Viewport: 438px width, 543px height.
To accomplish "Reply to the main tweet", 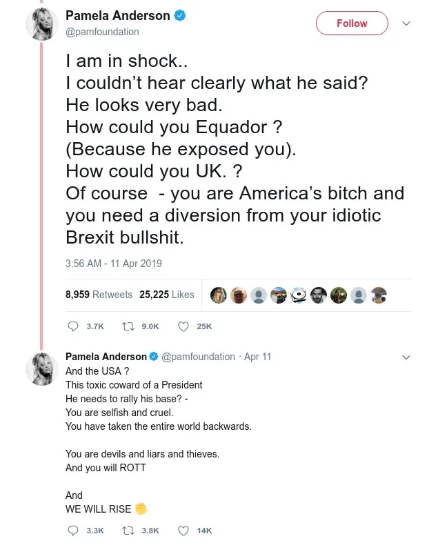I will click(74, 326).
